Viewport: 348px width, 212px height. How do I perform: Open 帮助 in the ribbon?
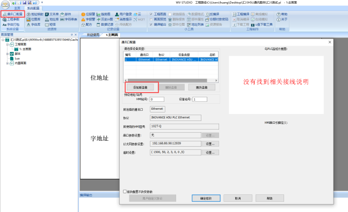click(282, 14)
